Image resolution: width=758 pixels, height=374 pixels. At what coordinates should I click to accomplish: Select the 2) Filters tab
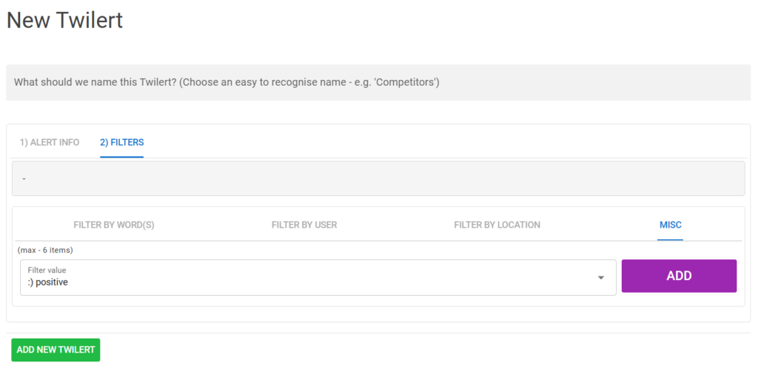(x=121, y=143)
